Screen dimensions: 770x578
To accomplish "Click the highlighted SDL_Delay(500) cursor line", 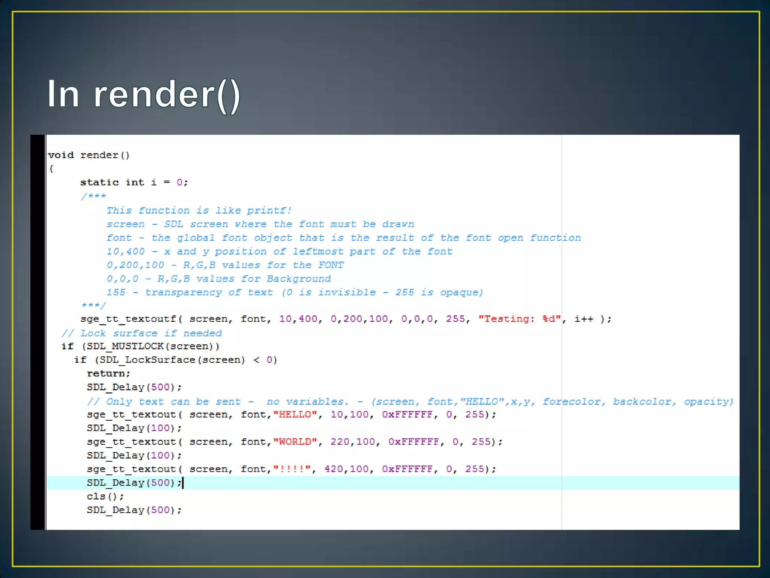I will pos(134,483).
